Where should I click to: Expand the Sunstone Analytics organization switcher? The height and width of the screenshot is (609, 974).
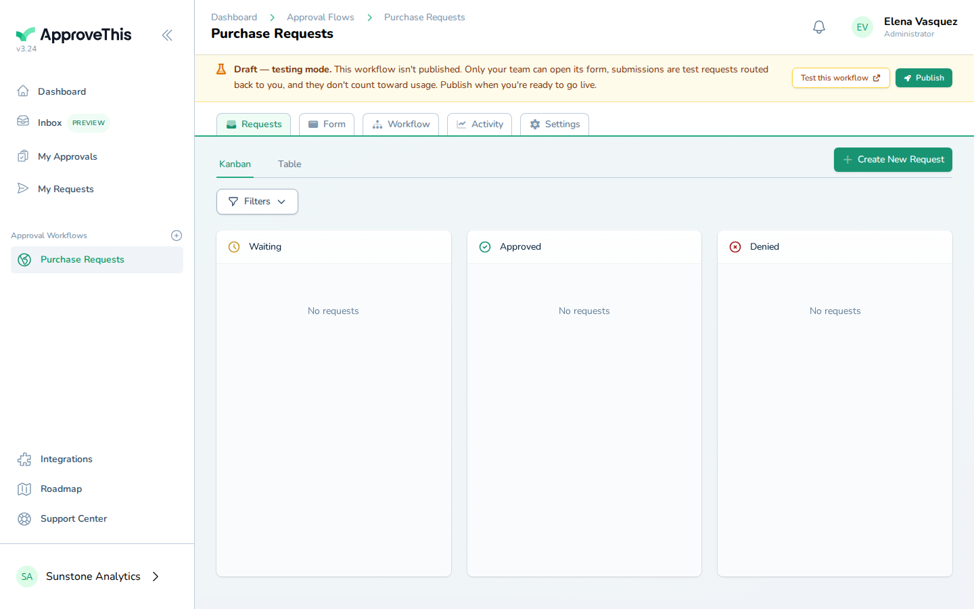pyautogui.click(x=89, y=577)
